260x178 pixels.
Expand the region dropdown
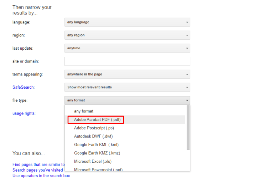point(127,35)
